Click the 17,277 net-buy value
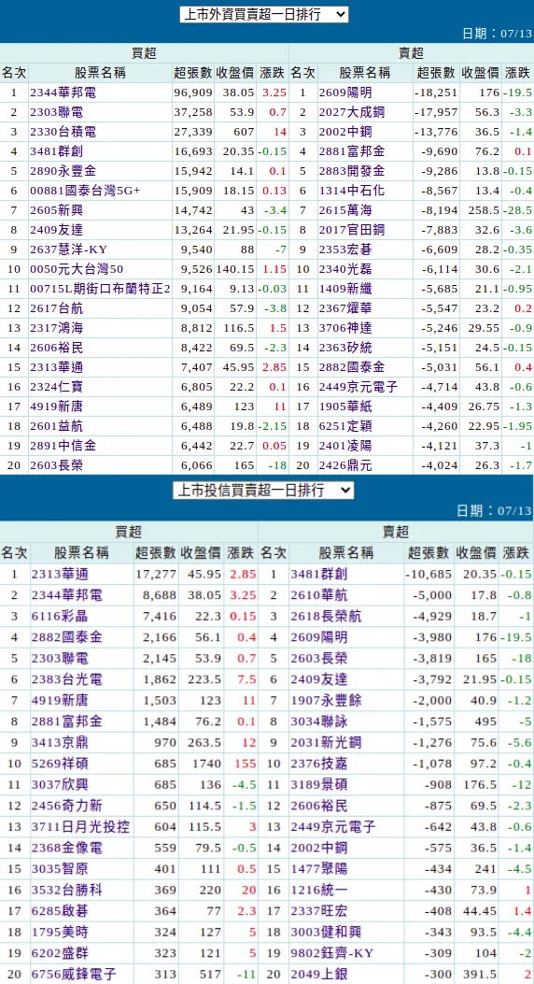Screen dimensions: 534x984 point(157,574)
